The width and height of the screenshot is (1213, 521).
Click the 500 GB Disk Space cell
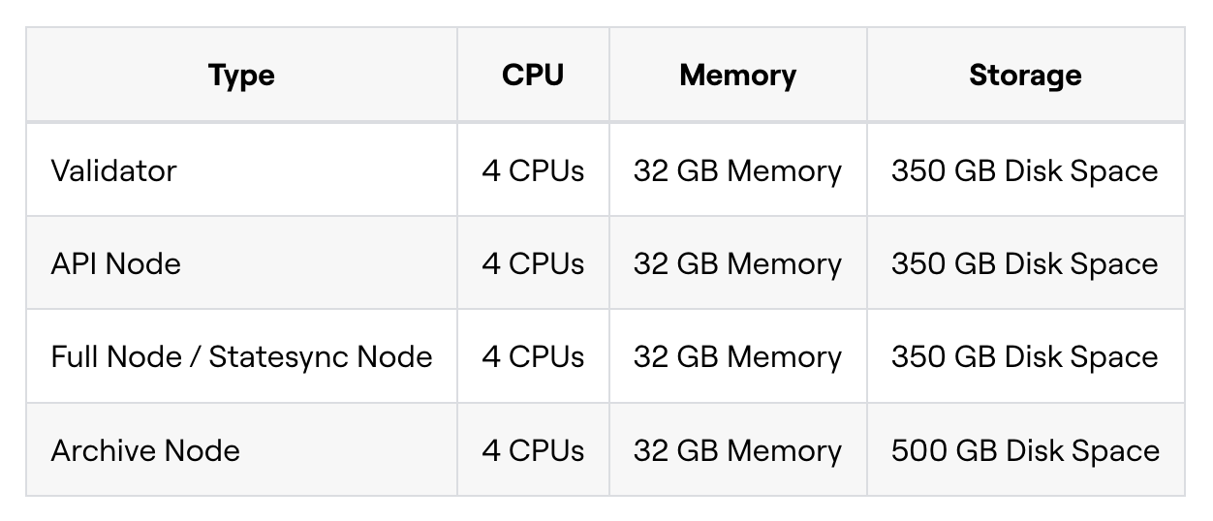coord(1025,450)
